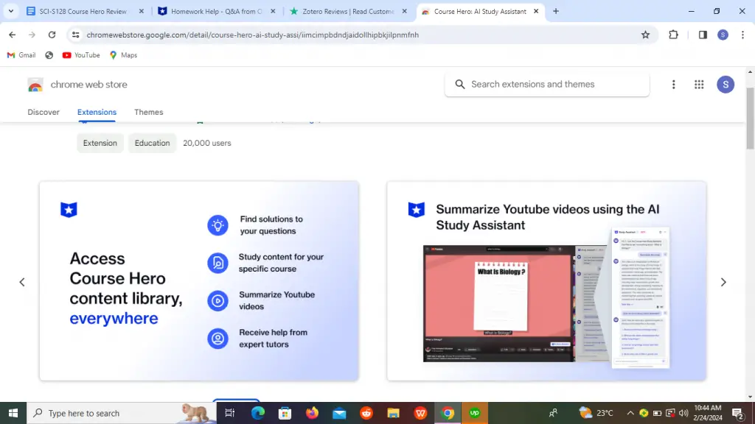The width and height of the screenshot is (755, 424).
Task: Expand the tab search dropdown
Action: click(11, 11)
